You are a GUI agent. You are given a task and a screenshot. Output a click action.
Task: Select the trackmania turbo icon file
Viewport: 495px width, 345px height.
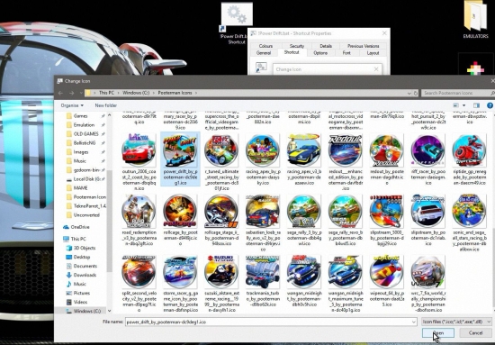tap(263, 281)
